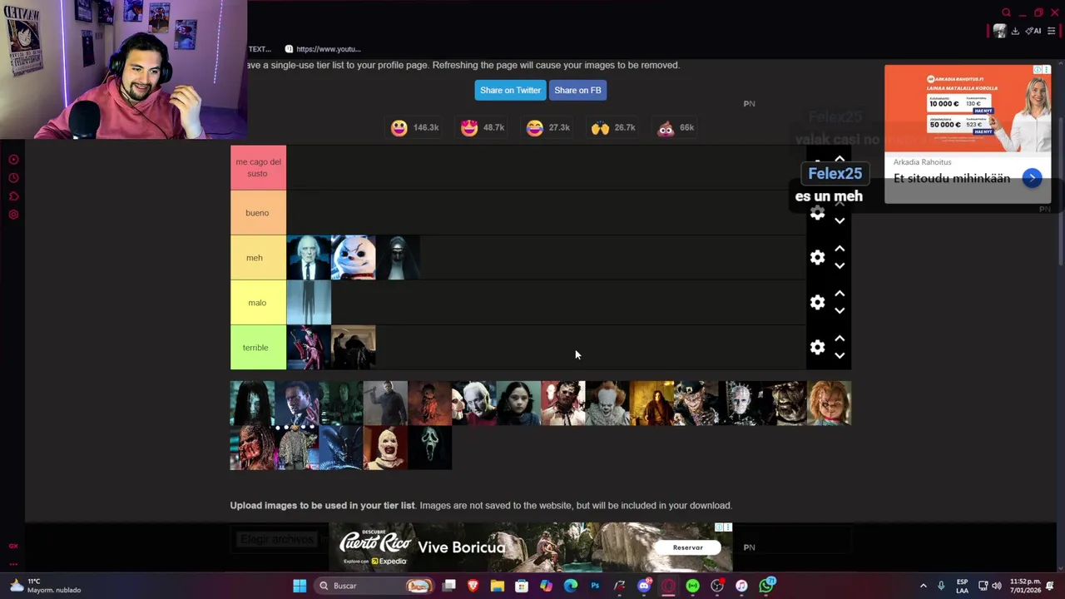Select the orange 'bueno' tier label
Image resolution: width=1065 pixels, height=599 pixels.
click(x=258, y=212)
